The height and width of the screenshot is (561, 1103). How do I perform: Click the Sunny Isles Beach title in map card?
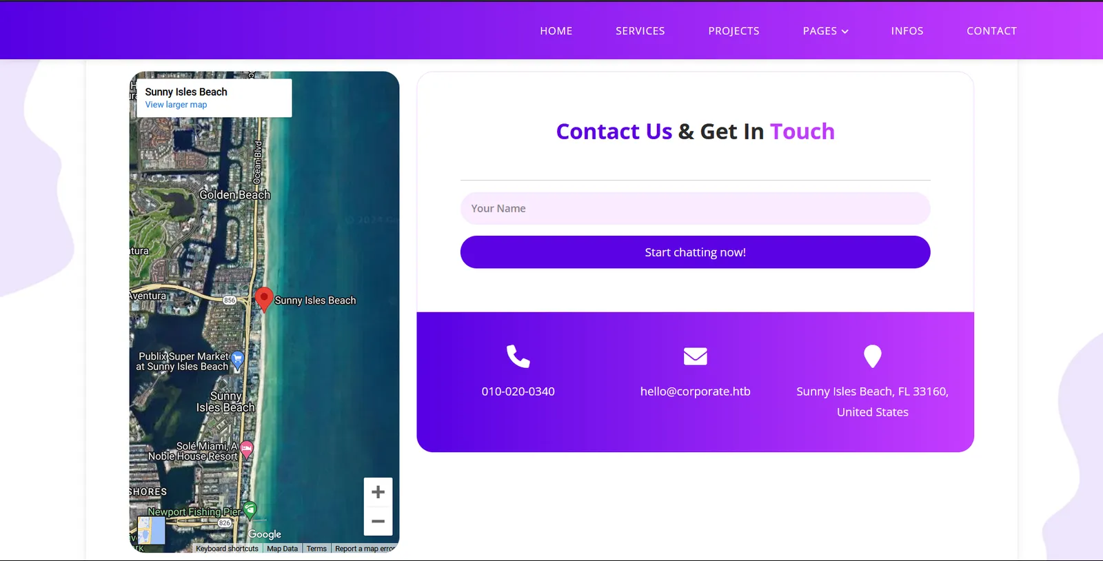tap(186, 92)
